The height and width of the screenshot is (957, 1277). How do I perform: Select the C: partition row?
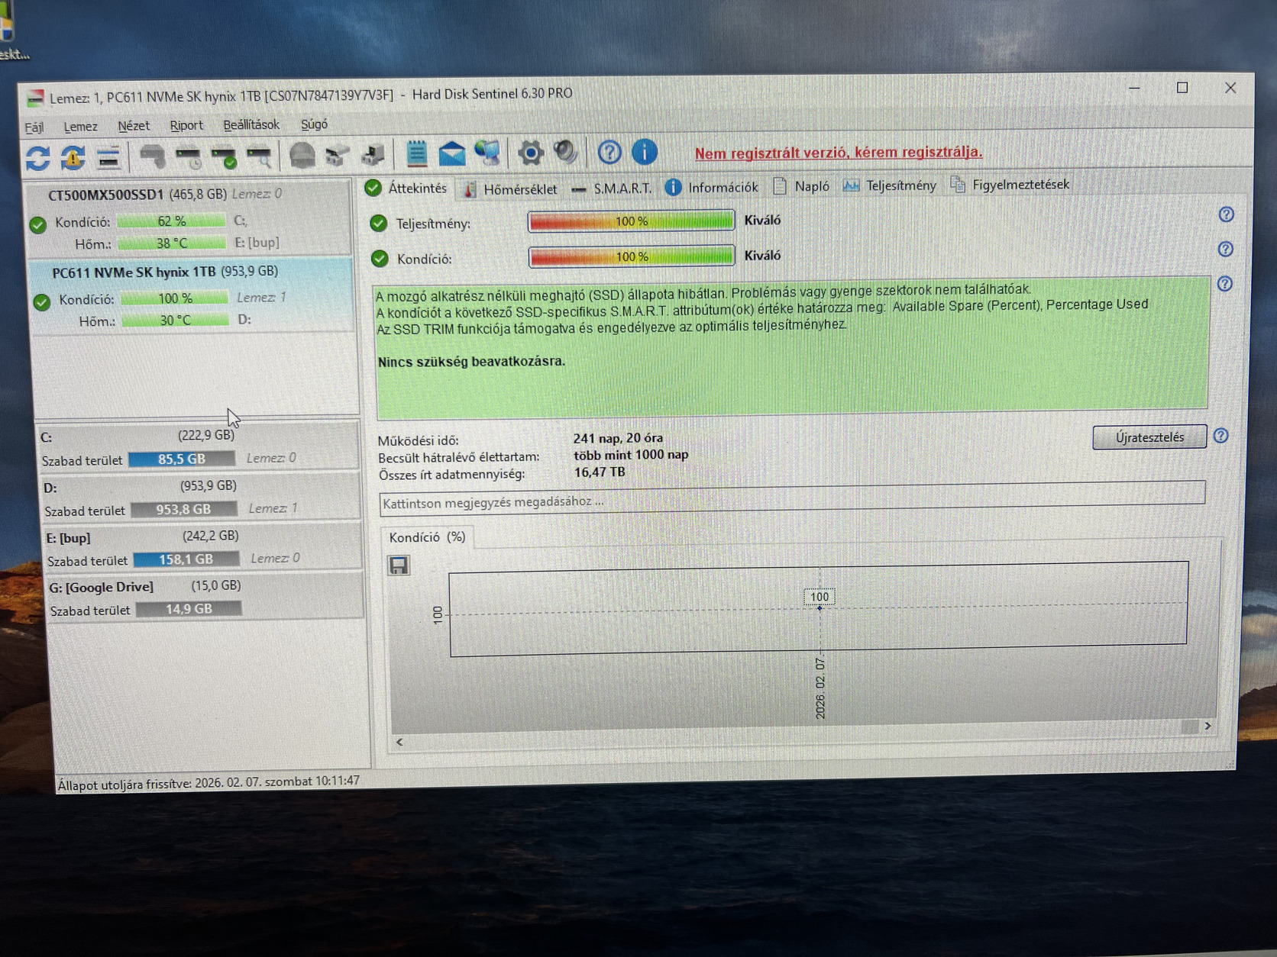point(198,446)
